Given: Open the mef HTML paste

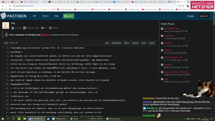Looking at the screenshot, I should pyautogui.click(x=166, y=79).
